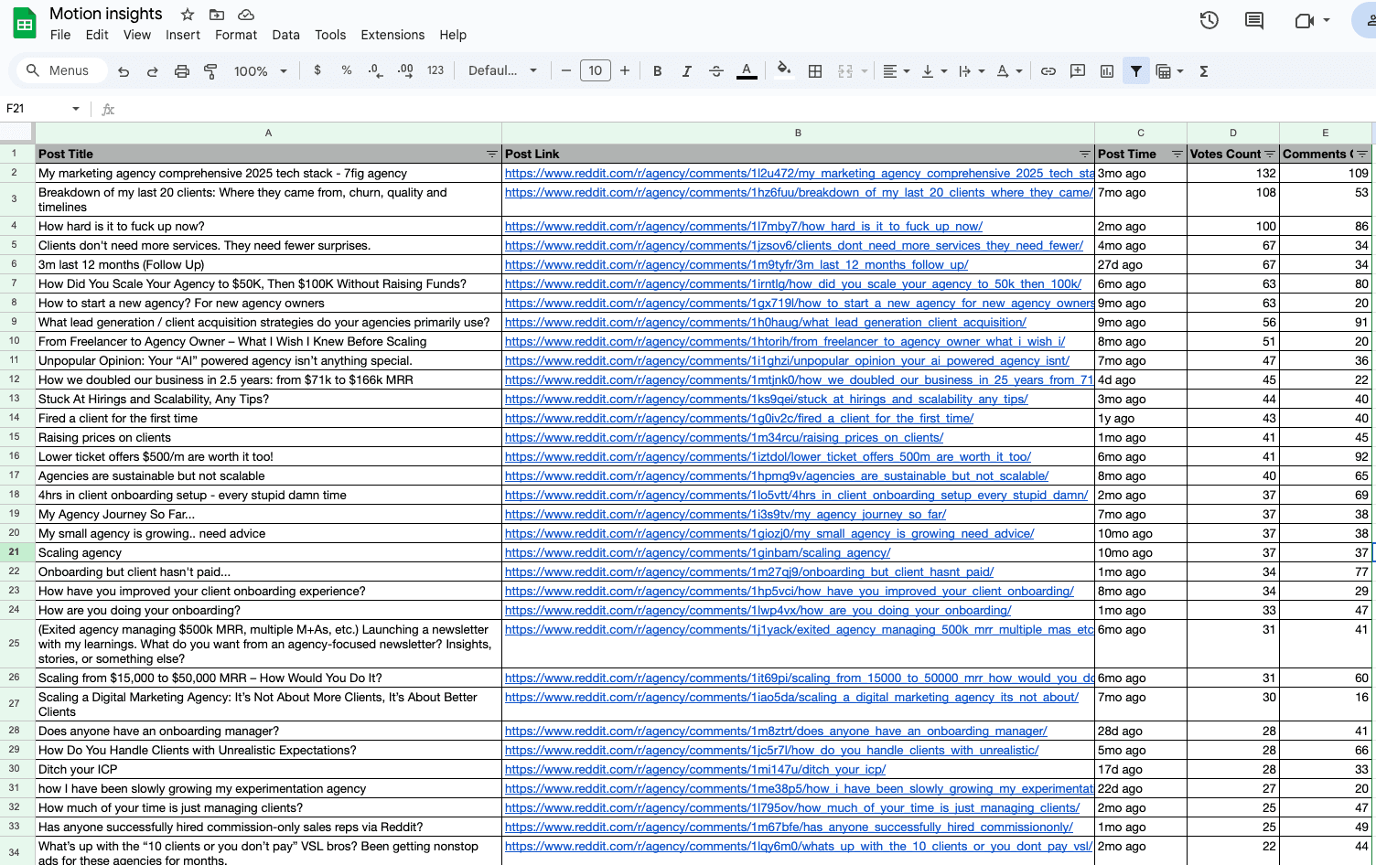Open the comments panel icon
The height and width of the screenshot is (865, 1376).
(x=1254, y=20)
